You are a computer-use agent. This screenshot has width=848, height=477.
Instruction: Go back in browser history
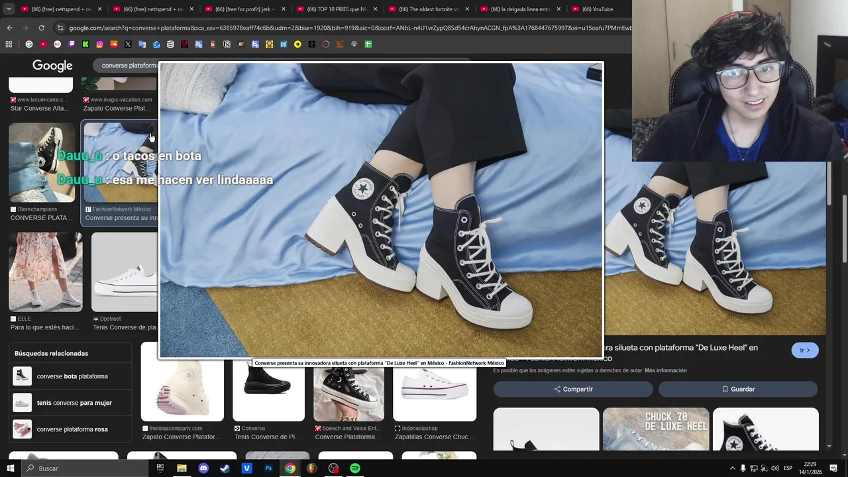coord(9,28)
